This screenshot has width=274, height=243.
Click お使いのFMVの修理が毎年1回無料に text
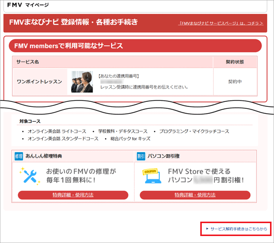(81, 176)
